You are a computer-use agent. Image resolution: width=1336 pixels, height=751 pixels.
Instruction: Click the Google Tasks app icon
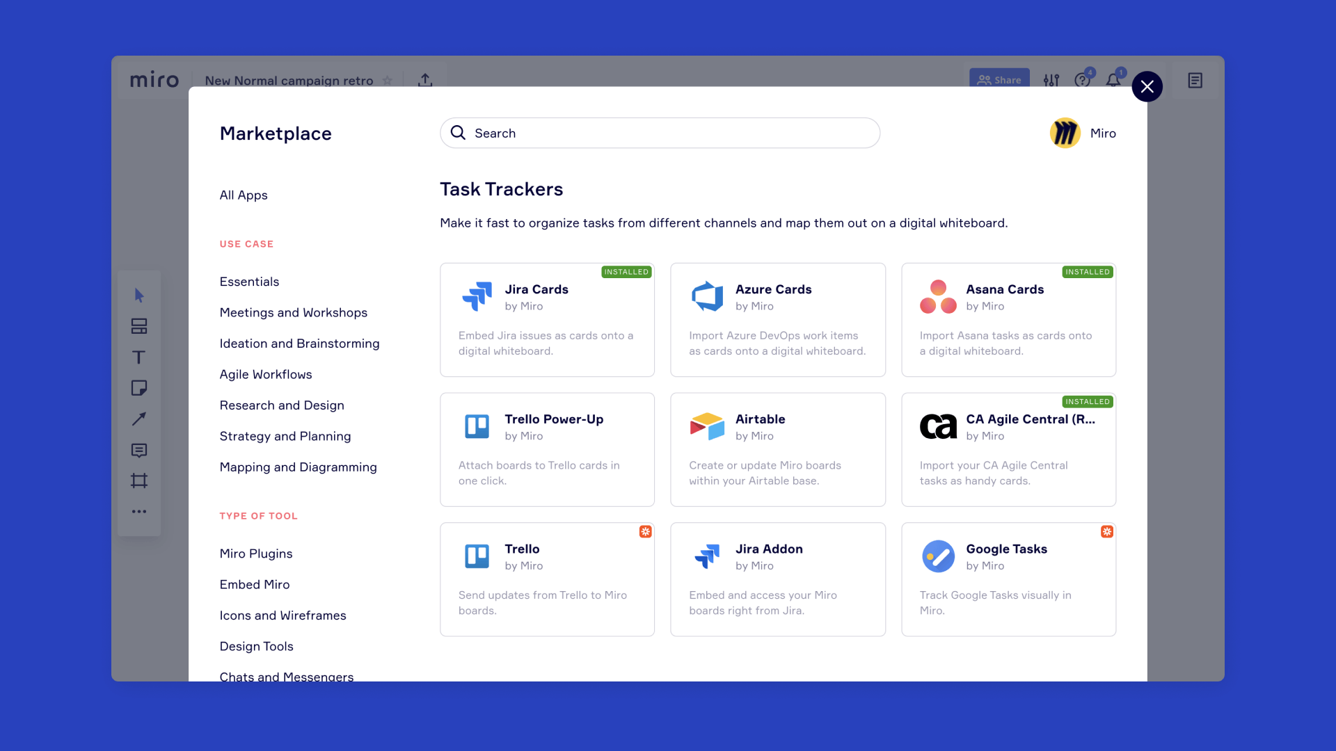[939, 556]
